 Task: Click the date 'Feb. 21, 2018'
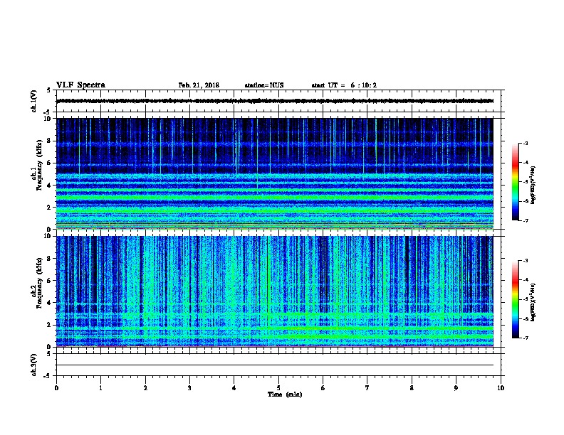pyautogui.click(x=199, y=85)
